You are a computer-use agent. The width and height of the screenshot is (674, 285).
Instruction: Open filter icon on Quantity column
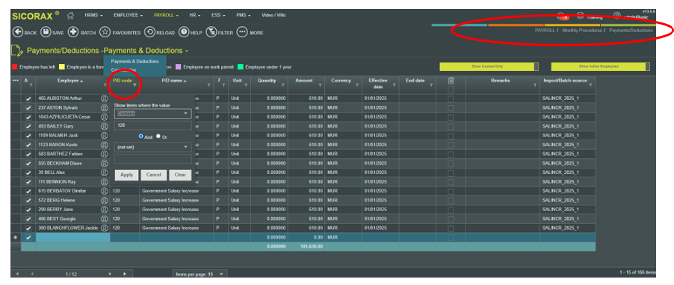click(282, 86)
